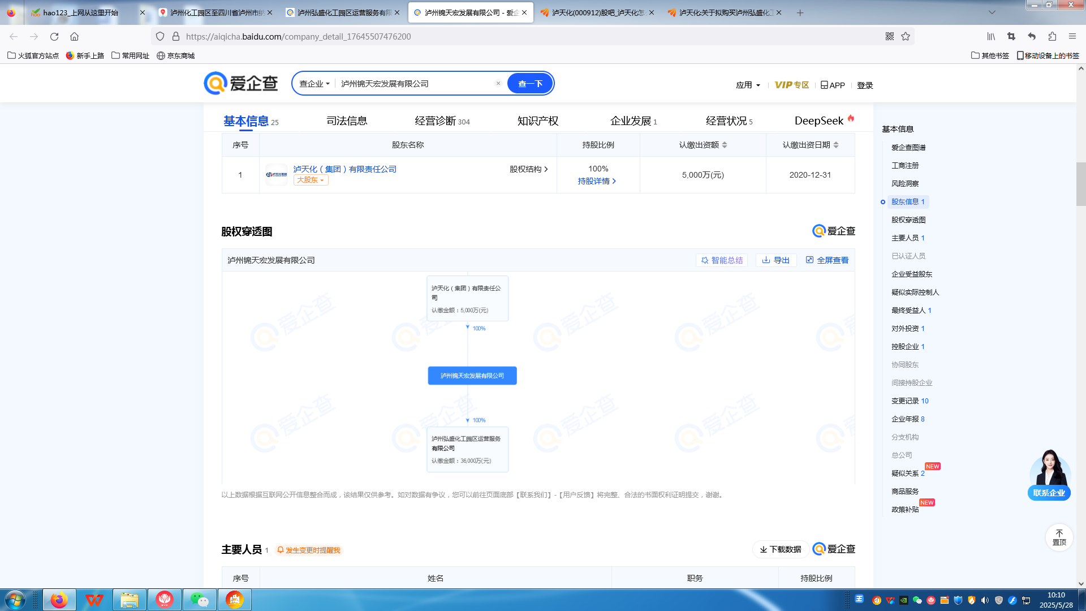Open WeChat from the taskbar
The height and width of the screenshot is (611, 1086).
click(x=199, y=600)
